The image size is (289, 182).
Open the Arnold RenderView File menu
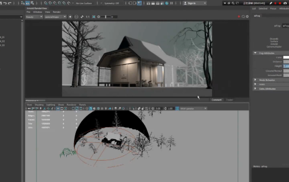[x=28, y=12]
